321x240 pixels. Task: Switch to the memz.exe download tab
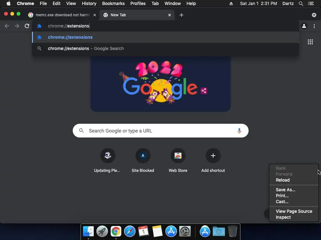coord(62,15)
